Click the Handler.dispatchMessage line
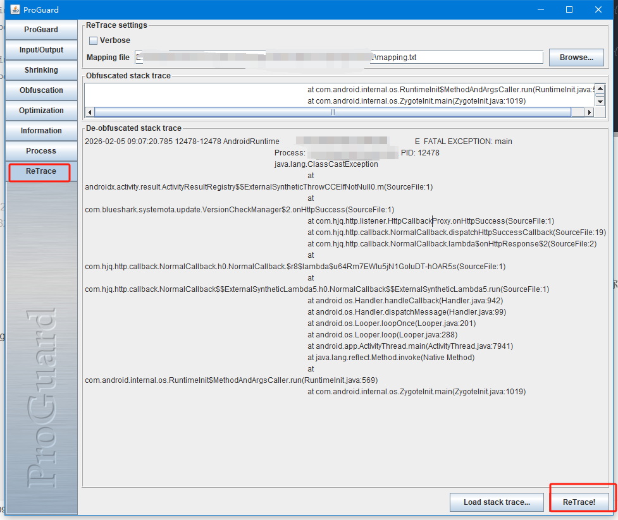The image size is (618, 520). [x=407, y=312]
